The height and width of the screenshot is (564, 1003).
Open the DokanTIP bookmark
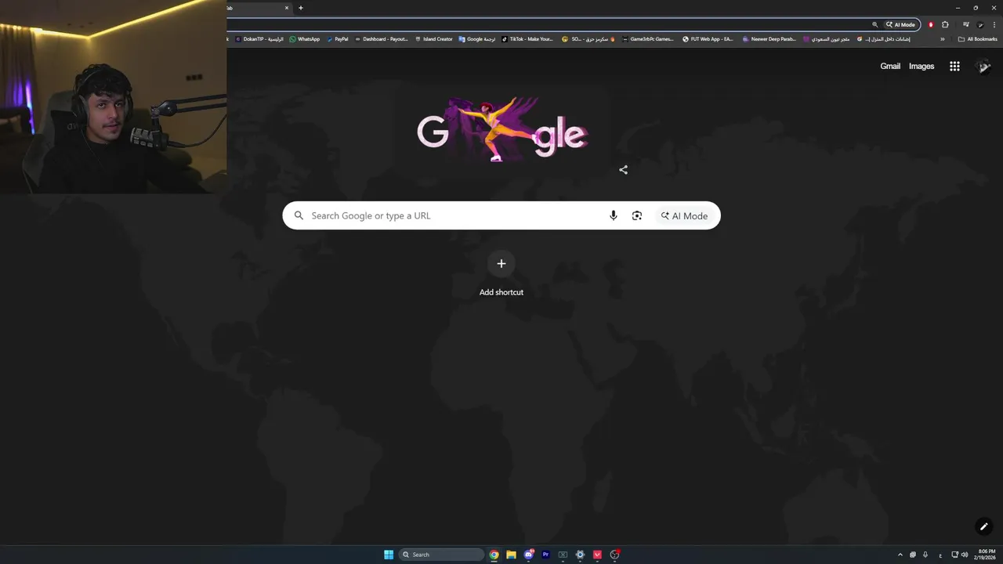click(x=259, y=38)
